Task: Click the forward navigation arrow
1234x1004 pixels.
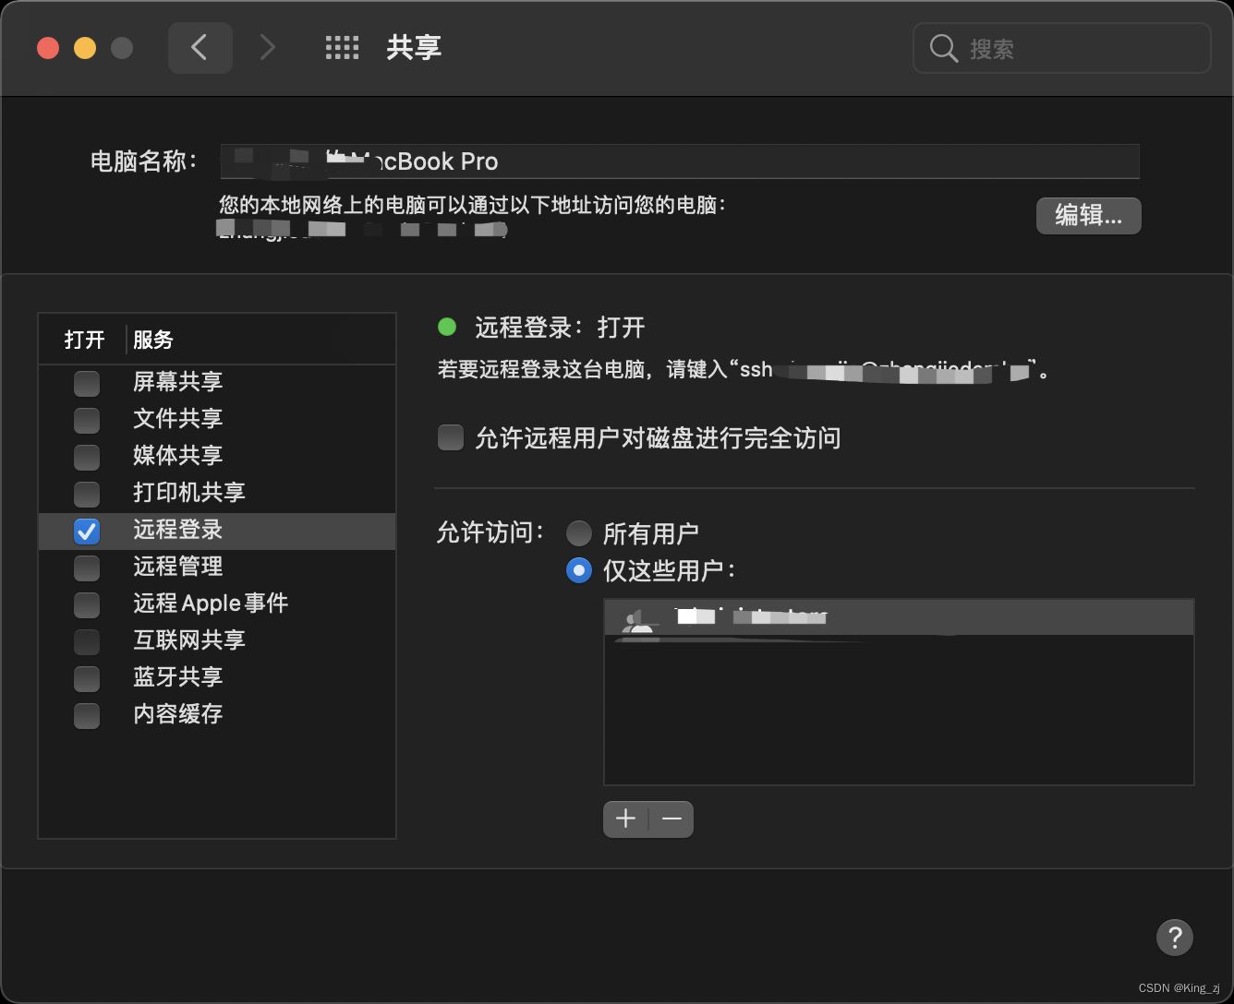Action: [267, 48]
